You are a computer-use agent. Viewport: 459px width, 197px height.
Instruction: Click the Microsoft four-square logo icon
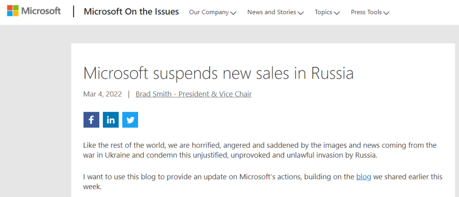click(11, 11)
